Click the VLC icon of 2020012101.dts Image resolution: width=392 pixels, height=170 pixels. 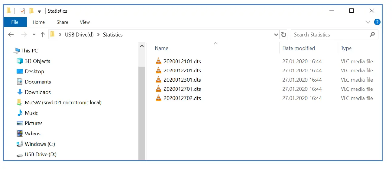[x=158, y=61]
